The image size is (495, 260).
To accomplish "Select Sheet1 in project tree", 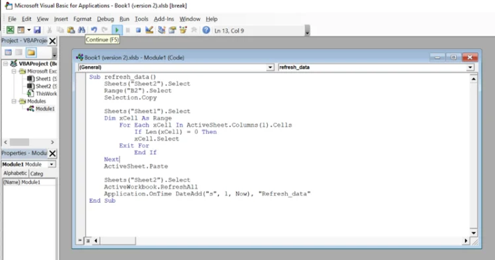I will coord(42,79).
